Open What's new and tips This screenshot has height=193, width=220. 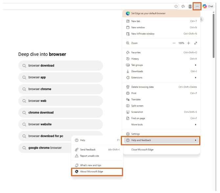click(x=97, y=165)
